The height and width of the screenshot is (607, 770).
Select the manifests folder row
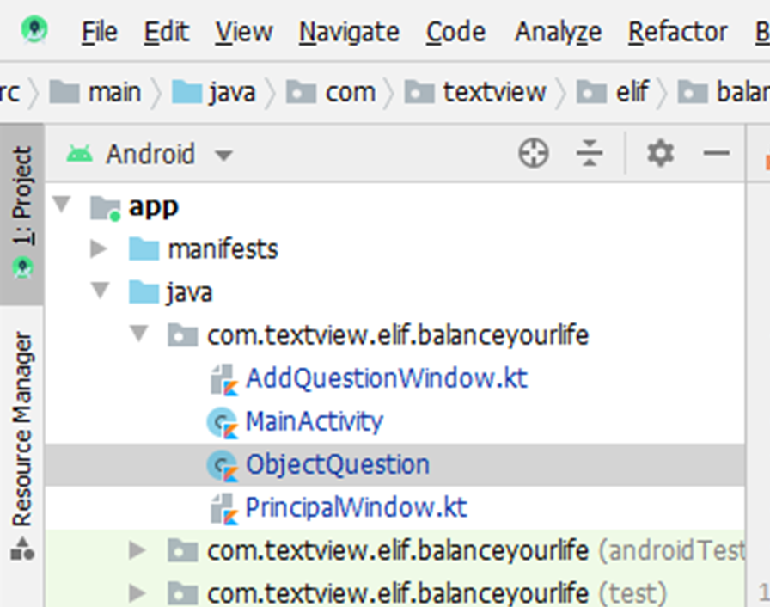pyautogui.click(x=394, y=249)
